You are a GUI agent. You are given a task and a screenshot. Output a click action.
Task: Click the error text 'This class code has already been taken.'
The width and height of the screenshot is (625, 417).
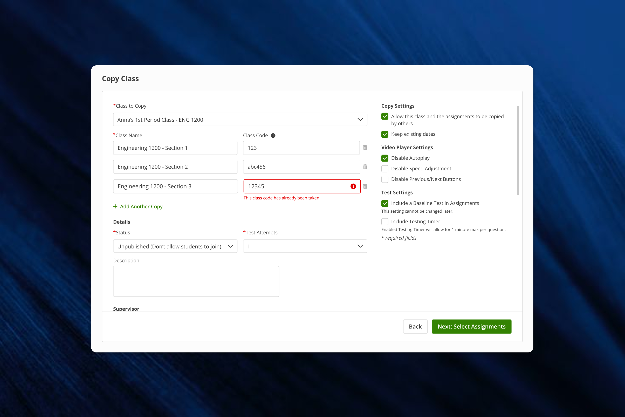282,198
